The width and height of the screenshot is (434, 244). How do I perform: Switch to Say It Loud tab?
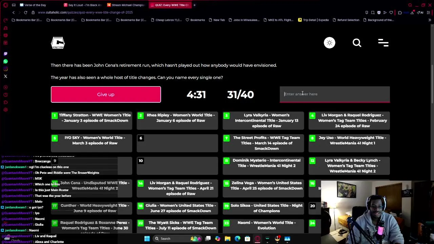click(x=82, y=5)
